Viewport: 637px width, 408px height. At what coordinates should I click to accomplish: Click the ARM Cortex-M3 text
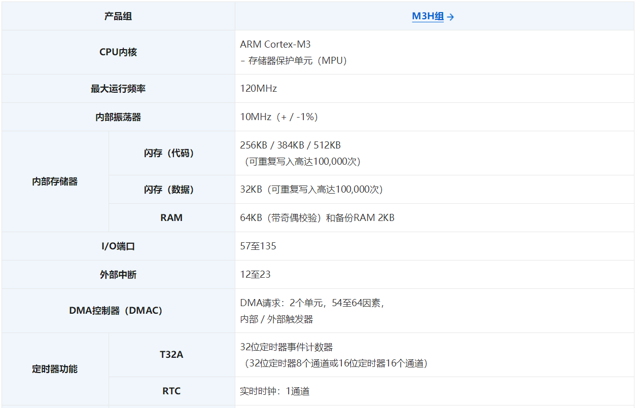(275, 45)
